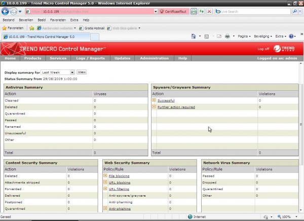Image resolution: width=304 pixels, height=221 pixels.
Task: Expand the Anti-phishing row
Action: pos(105,208)
